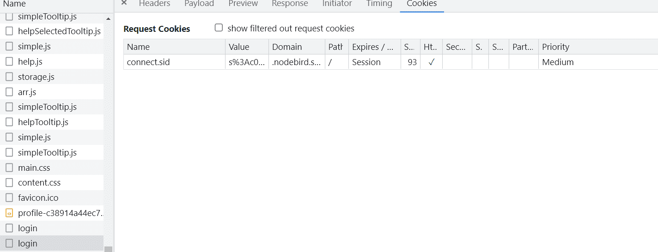Viewport: 658px width, 252px height.
Task: Click the scroll up arrow in request list
Action: tap(108, 19)
